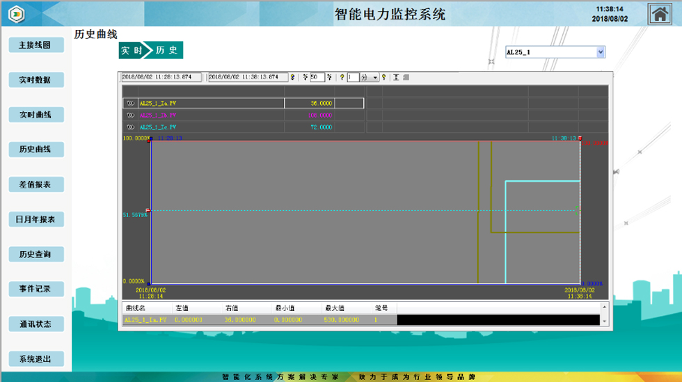The width and height of the screenshot is (682, 382).
Task: Click the system logo icon at top-left
Action: pyautogui.click(x=15, y=15)
